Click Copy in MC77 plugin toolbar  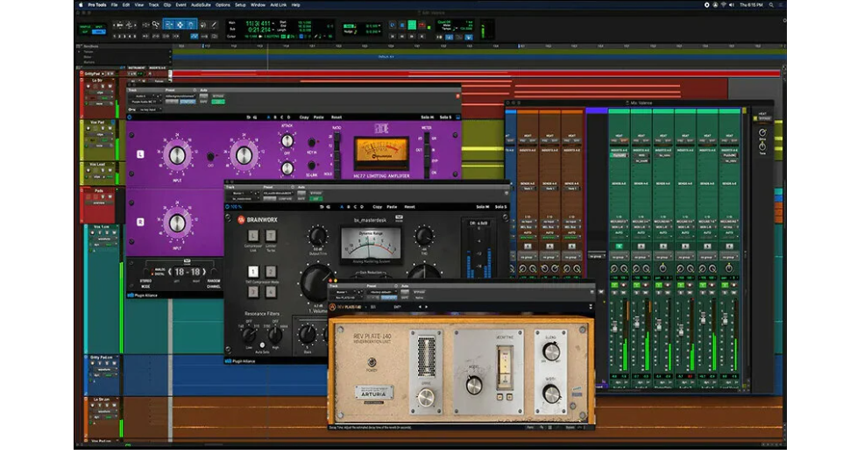[304, 116]
